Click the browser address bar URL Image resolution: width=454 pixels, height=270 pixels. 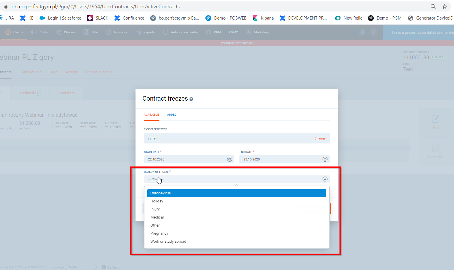(96, 7)
